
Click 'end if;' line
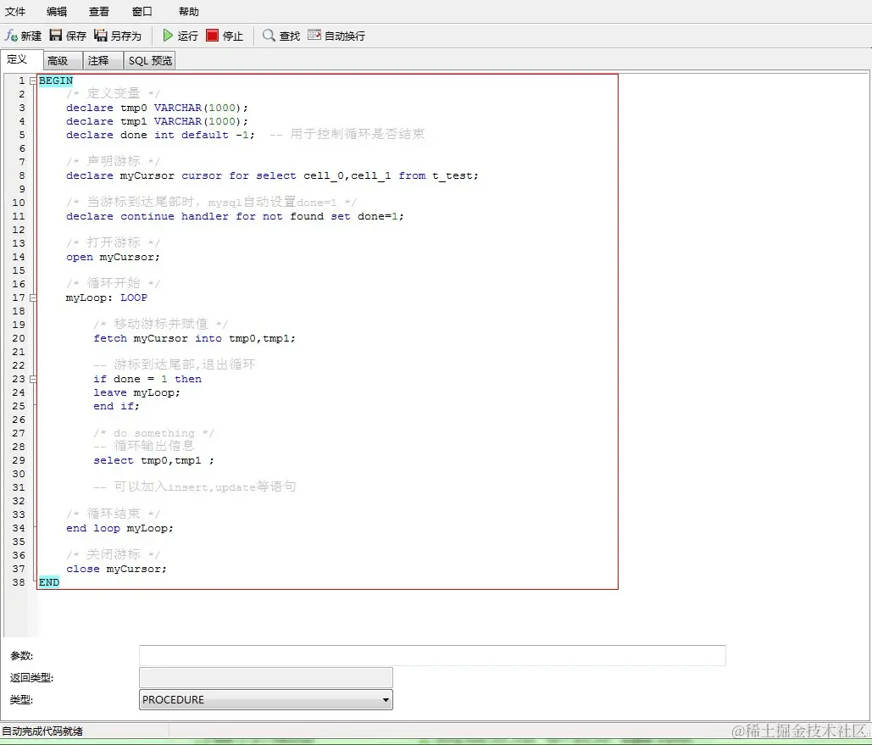[x=116, y=406]
